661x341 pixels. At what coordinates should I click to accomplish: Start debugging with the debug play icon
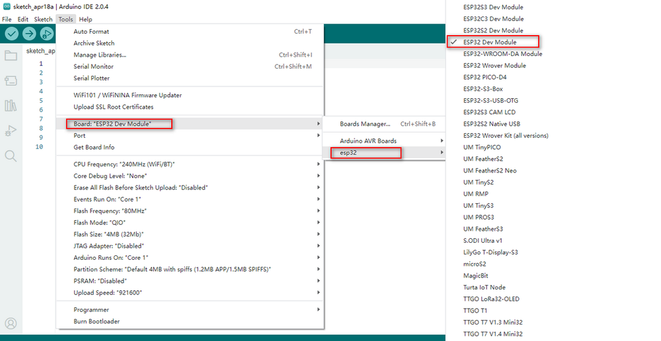tap(47, 34)
